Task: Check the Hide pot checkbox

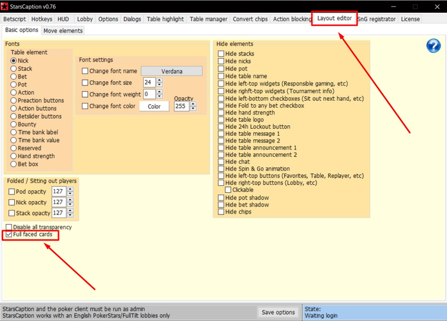Action: [x=221, y=69]
